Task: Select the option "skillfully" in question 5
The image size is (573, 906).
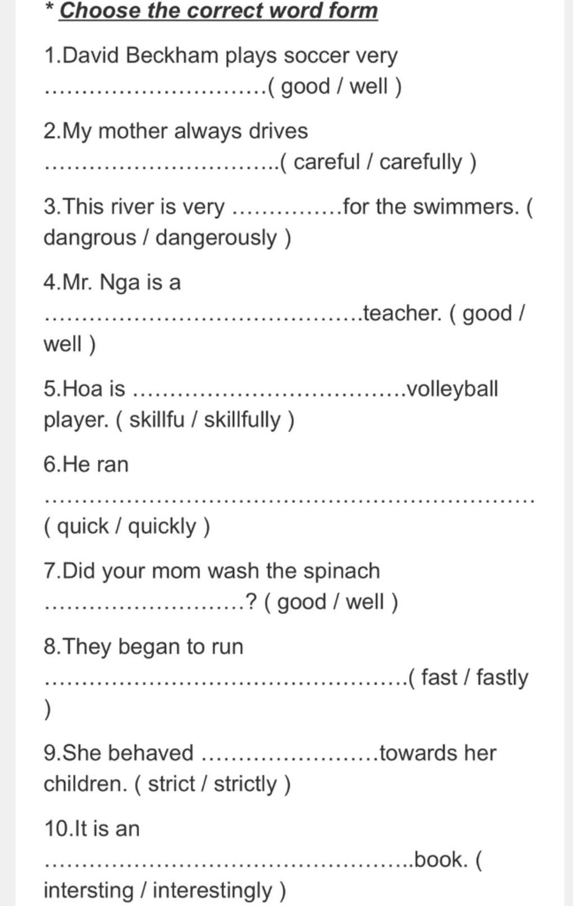Action: [242, 420]
